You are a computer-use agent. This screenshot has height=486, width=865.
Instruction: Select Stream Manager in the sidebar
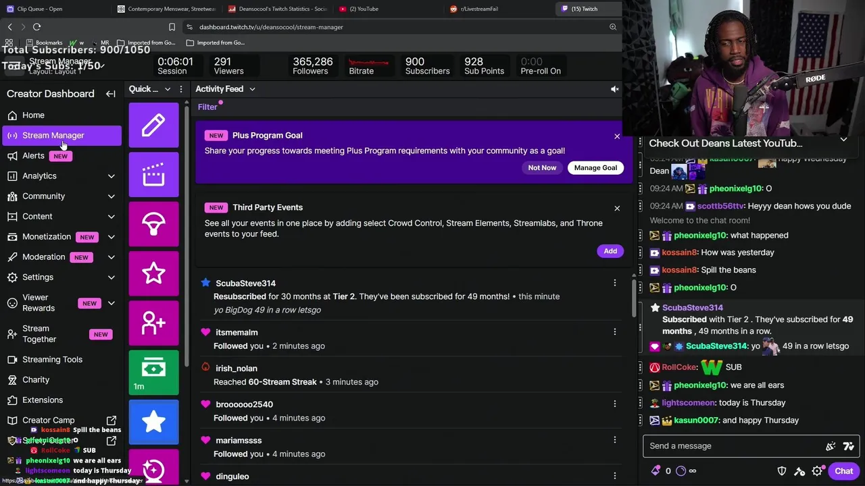click(x=62, y=135)
